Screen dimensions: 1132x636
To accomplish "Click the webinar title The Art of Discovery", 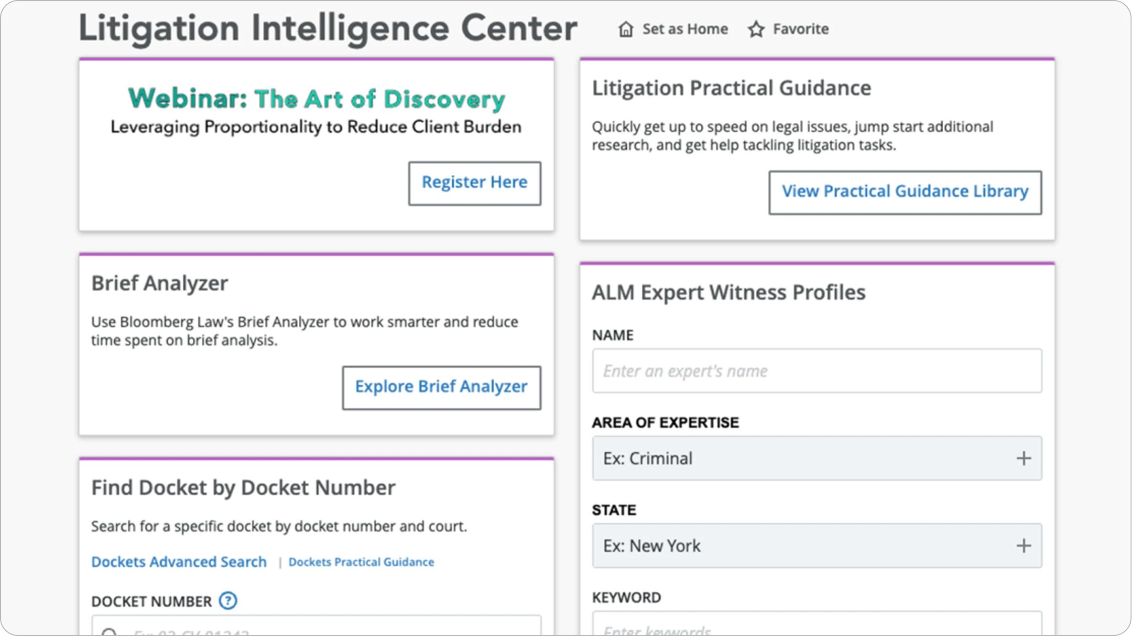I will (x=316, y=99).
